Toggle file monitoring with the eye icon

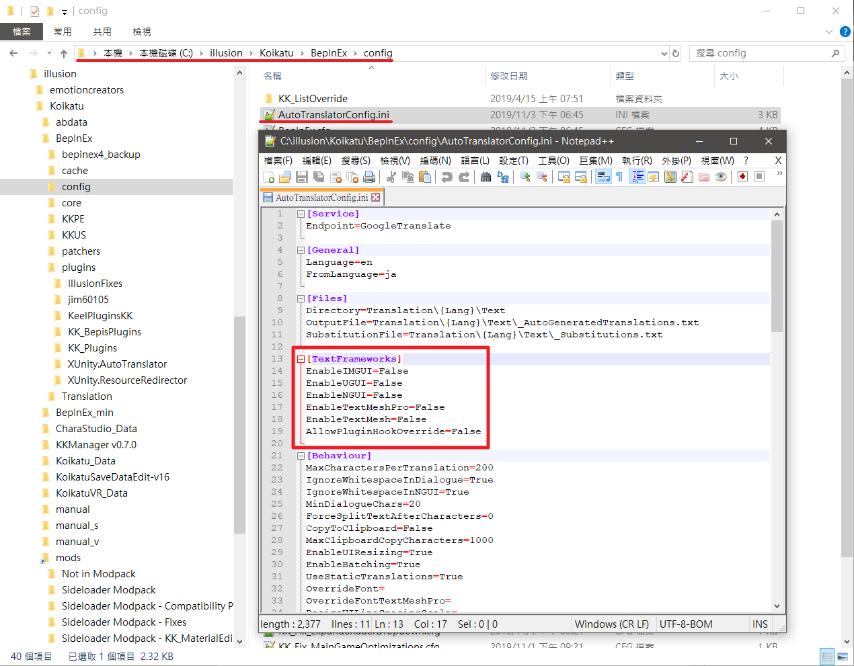coord(721,177)
